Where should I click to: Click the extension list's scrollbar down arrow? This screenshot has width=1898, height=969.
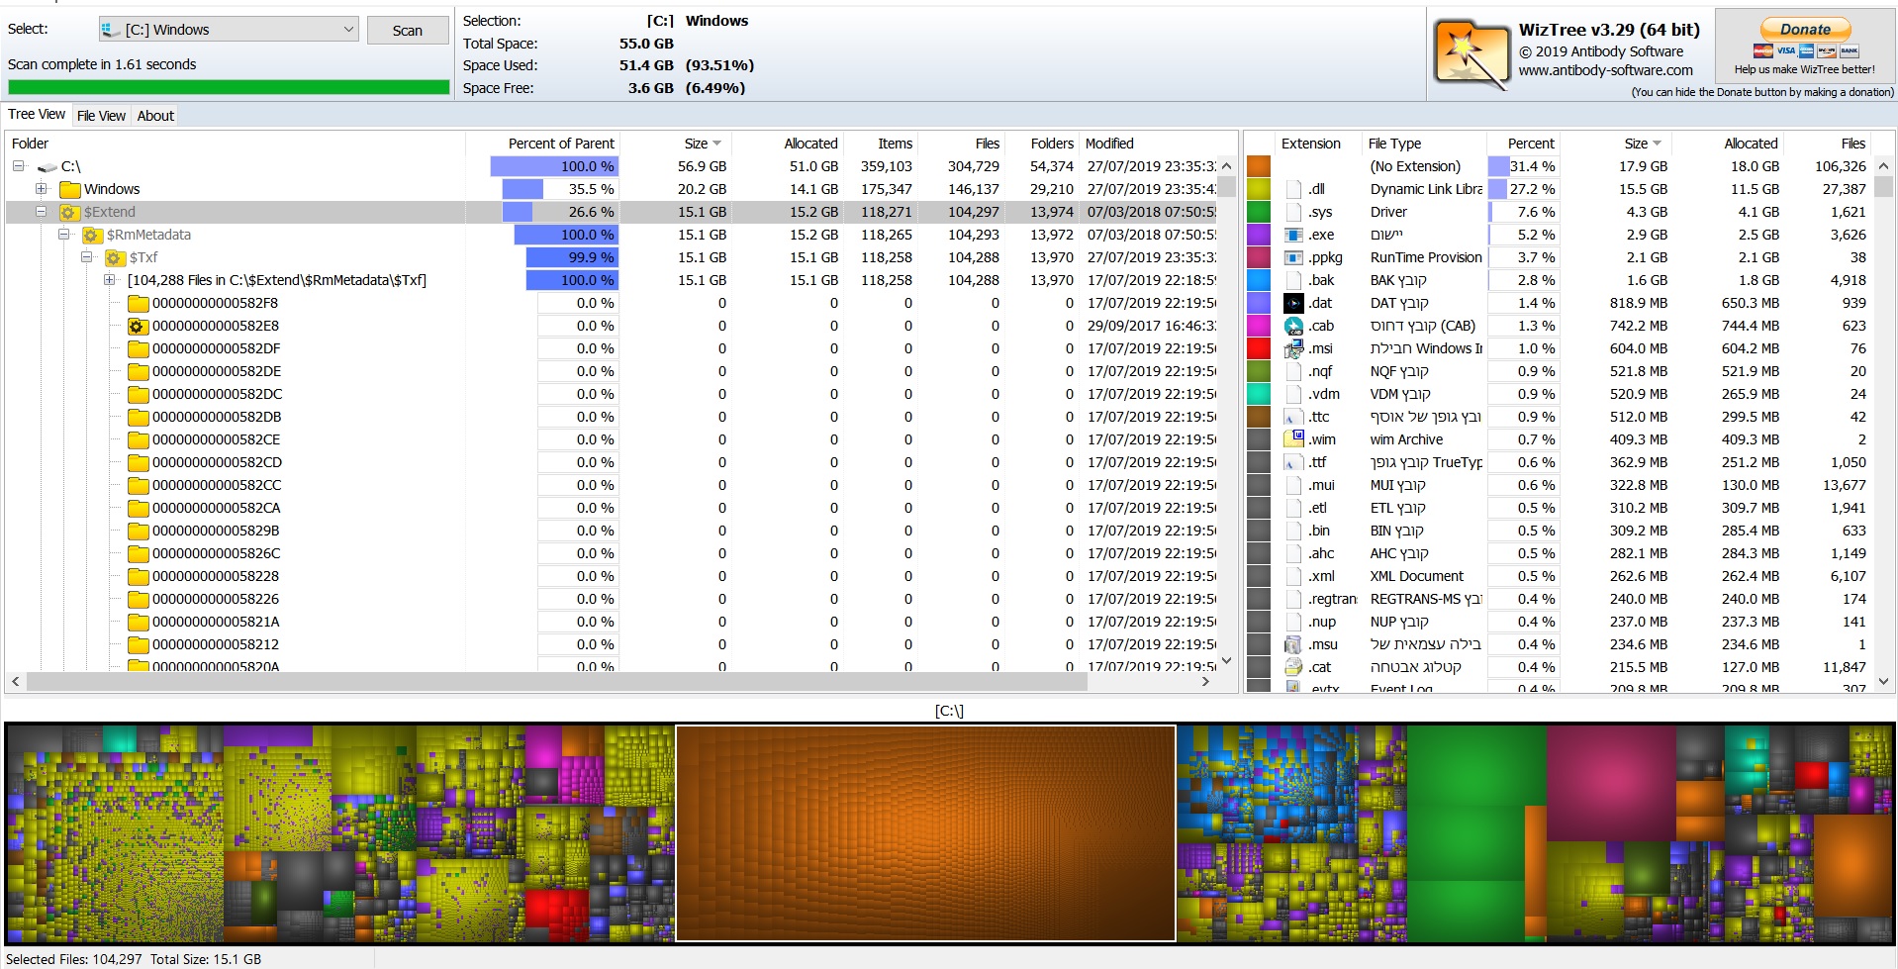[1883, 681]
